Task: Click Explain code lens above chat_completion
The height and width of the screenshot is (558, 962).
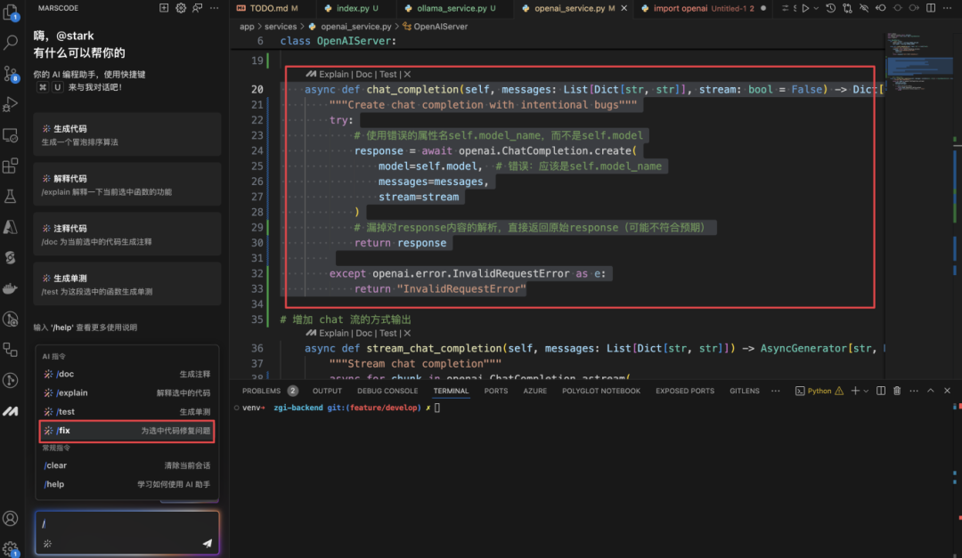Action: (333, 74)
